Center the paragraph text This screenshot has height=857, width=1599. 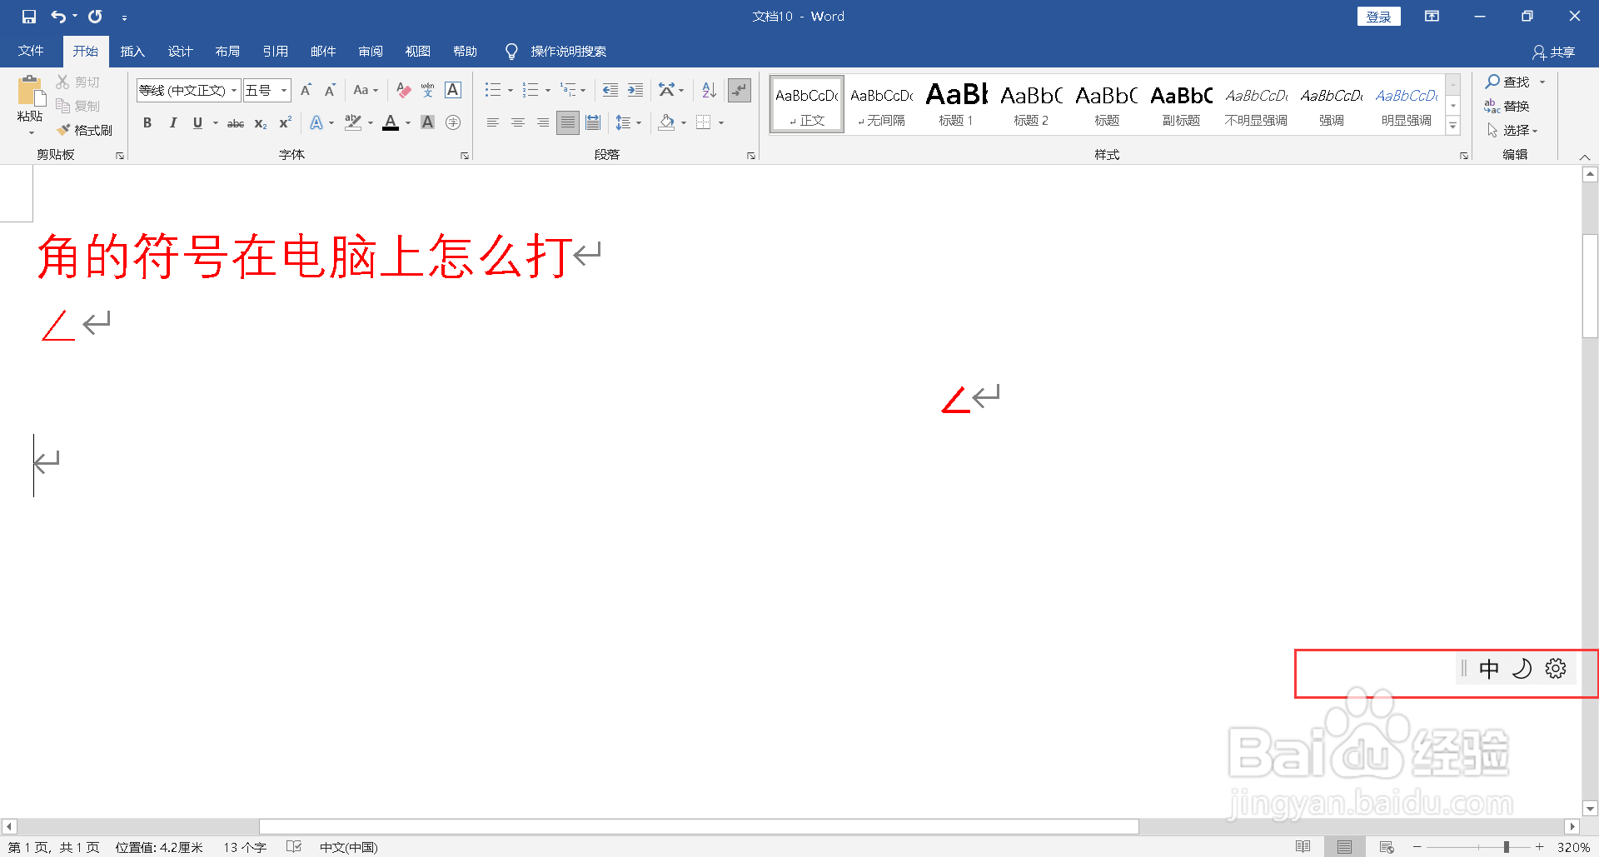click(x=518, y=122)
